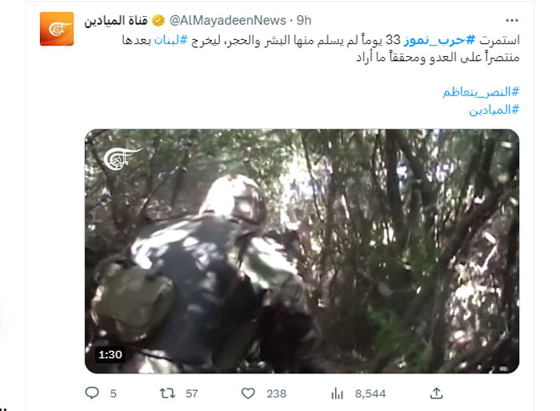Viewport: 560px width, 411px height.
Task: Click the 238 likes count
Action: pyautogui.click(x=277, y=394)
